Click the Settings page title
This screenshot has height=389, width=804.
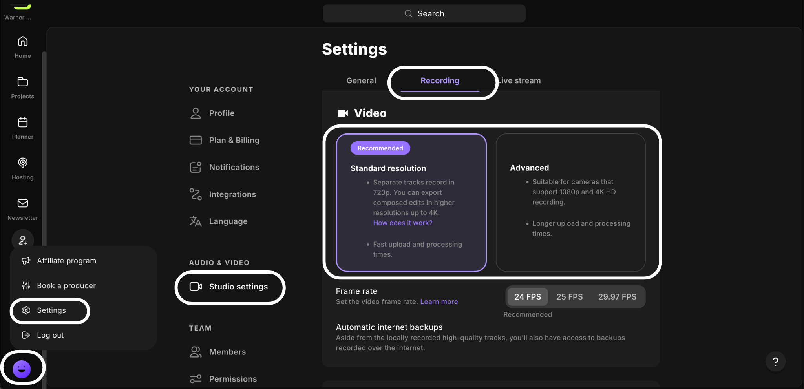pyautogui.click(x=354, y=49)
